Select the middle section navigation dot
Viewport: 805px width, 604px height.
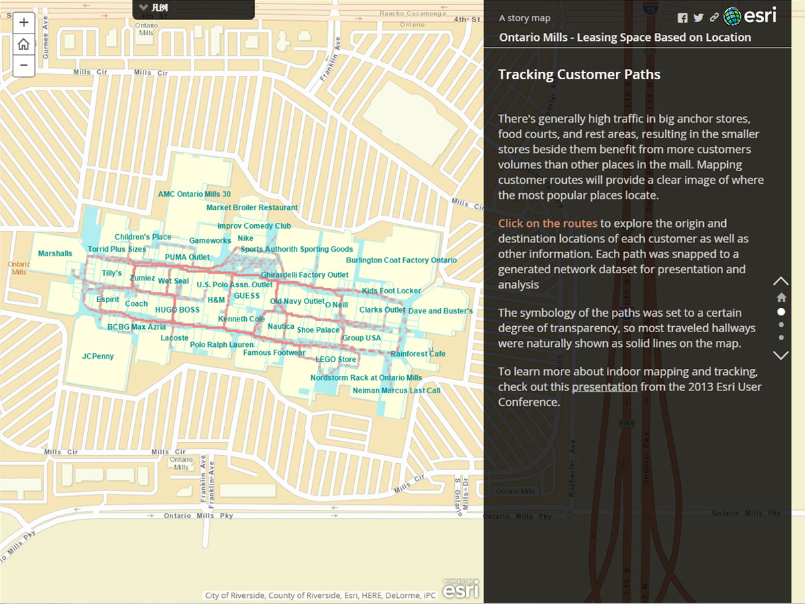coord(781,325)
